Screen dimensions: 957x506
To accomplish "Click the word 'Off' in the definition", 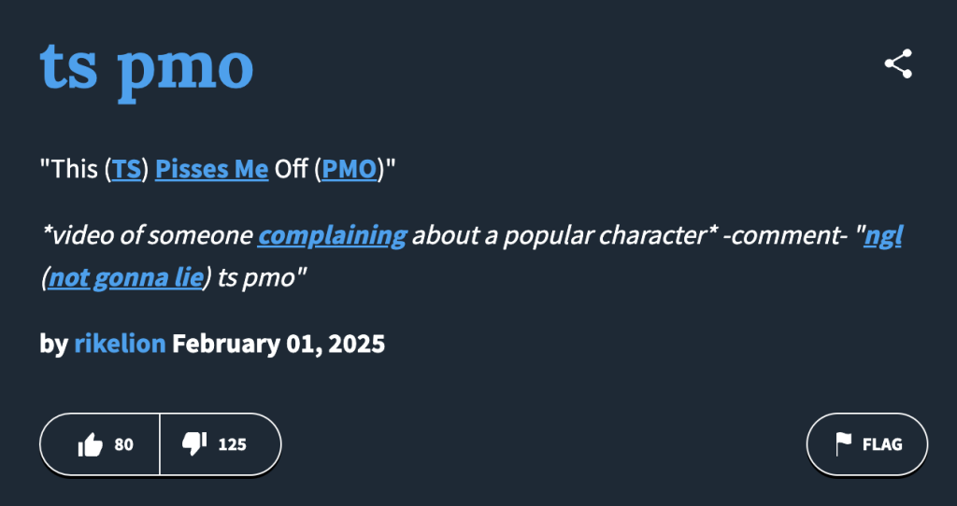I will [293, 170].
